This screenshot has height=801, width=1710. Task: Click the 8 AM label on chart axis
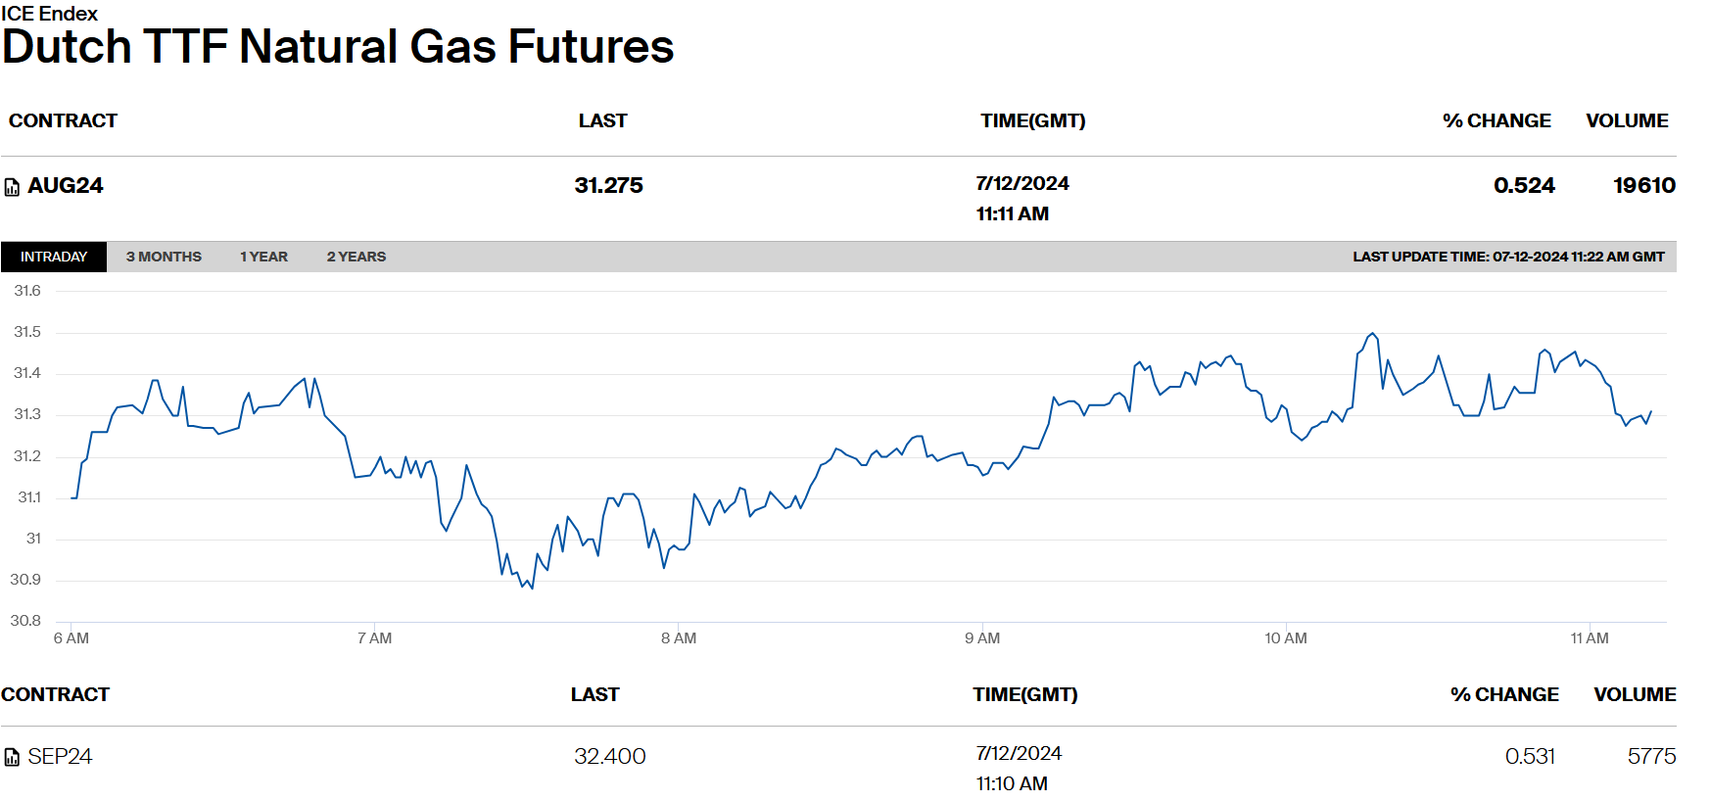(x=679, y=638)
